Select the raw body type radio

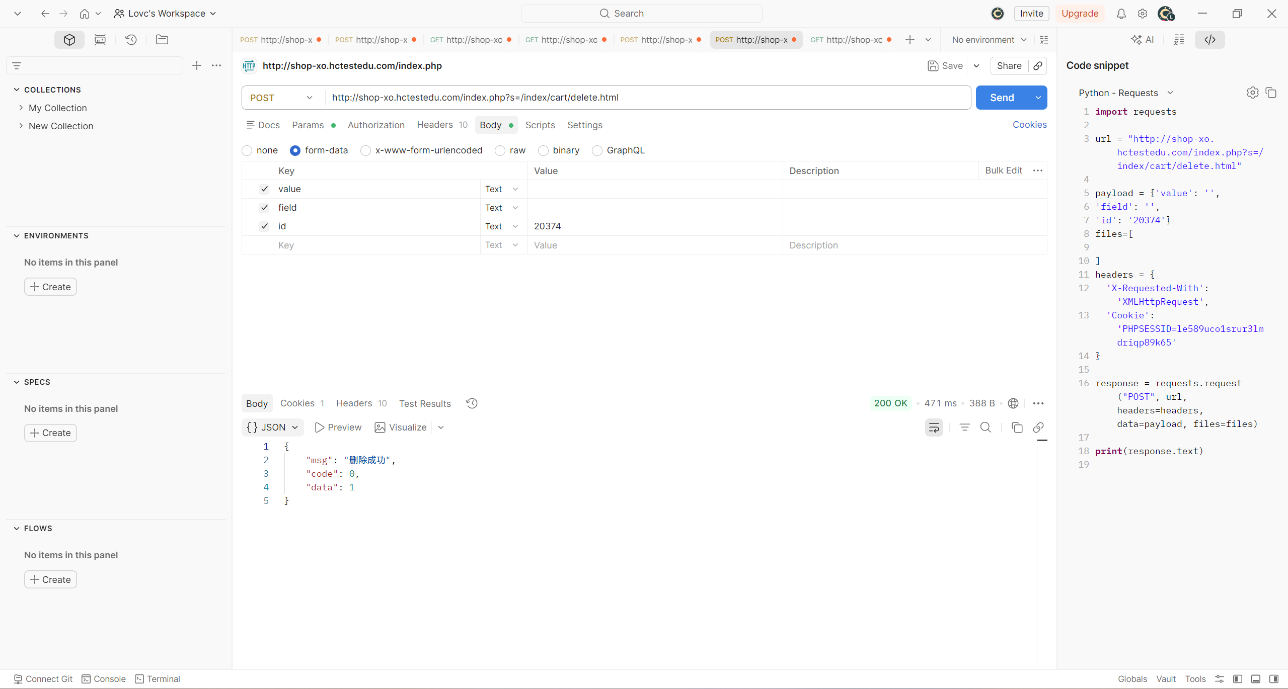(500, 150)
